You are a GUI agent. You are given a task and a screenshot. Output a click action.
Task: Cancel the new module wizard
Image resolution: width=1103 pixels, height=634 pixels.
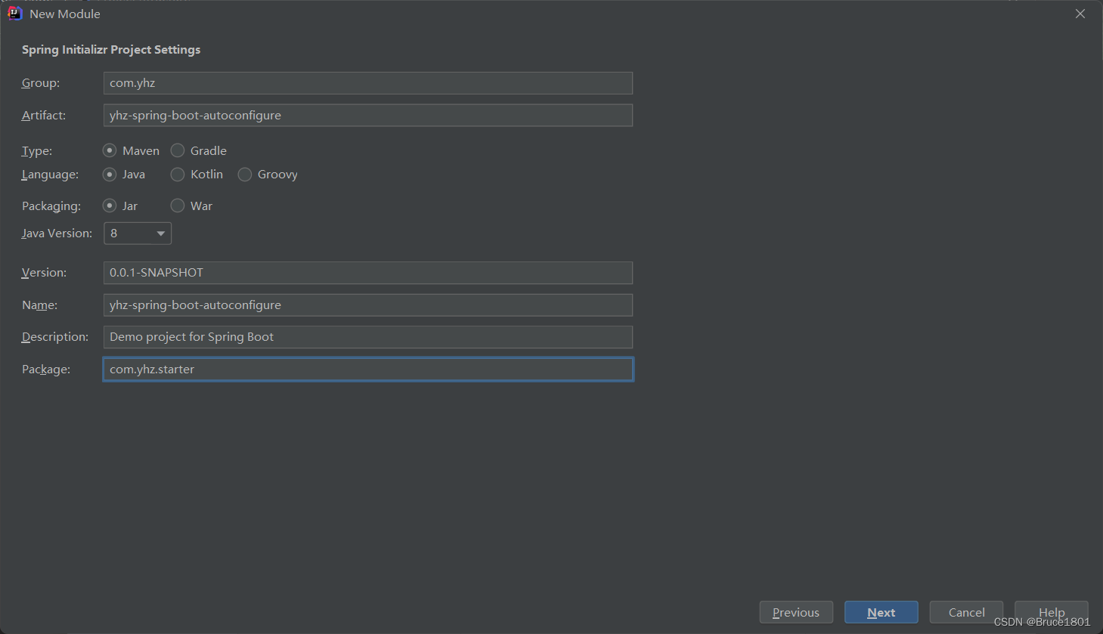pos(966,613)
